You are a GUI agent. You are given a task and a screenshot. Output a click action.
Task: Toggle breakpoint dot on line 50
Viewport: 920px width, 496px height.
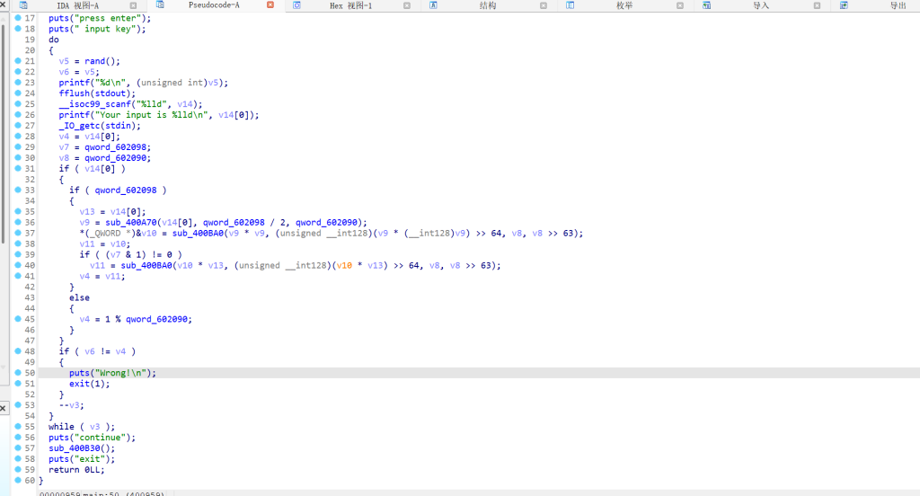tap(18, 373)
